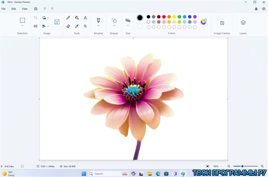This screenshot has height=177, width=268.
Task: Pick the yellow color swatch
Action: tap(174, 17)
